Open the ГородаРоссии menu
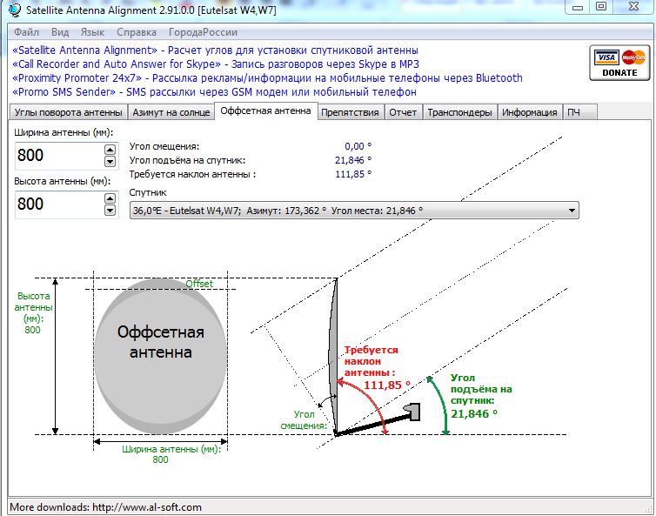656x516 pixels. tap(202, 31)
